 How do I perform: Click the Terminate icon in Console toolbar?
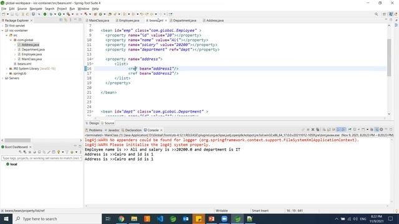click(x=308, y=129)
